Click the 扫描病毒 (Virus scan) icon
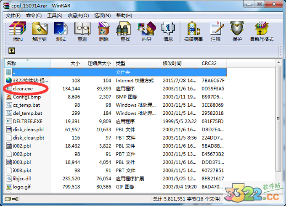 (193, 28)
